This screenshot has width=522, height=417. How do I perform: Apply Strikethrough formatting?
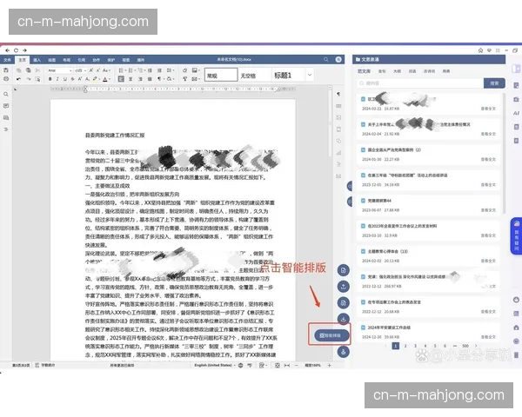tap(72, 79)
